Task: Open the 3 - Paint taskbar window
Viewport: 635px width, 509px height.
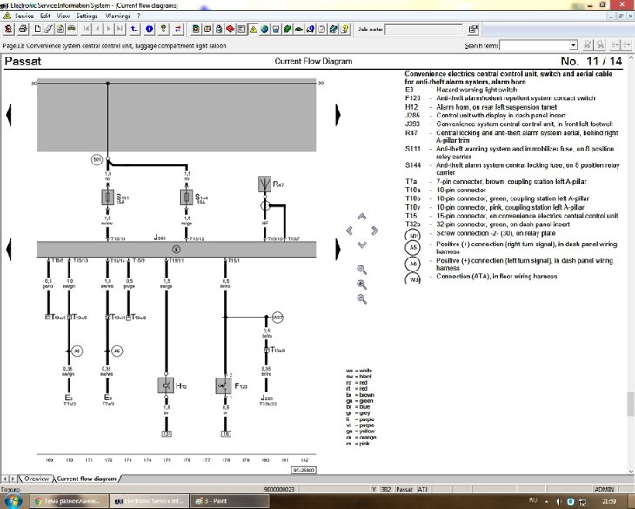Action: click(x=230, y=501)
